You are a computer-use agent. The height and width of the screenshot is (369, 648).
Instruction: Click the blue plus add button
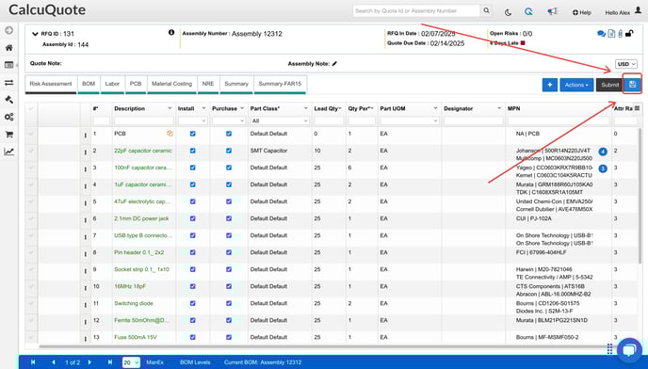point(550,85)
